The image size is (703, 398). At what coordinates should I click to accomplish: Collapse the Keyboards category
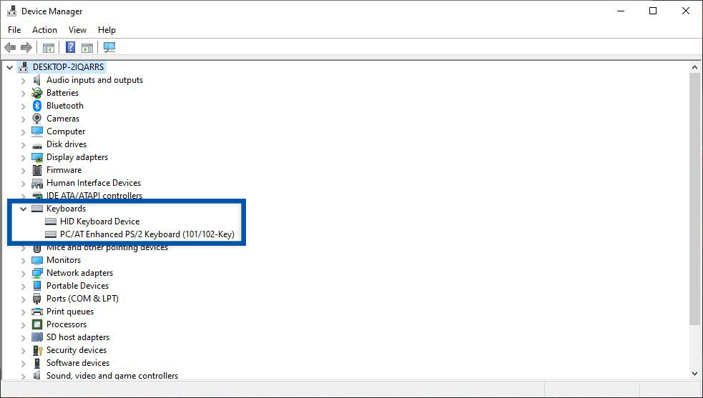tap(24, 209)
